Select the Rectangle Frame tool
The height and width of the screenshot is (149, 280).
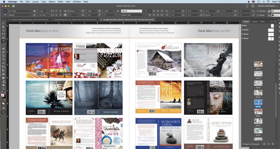pos(3,56)
